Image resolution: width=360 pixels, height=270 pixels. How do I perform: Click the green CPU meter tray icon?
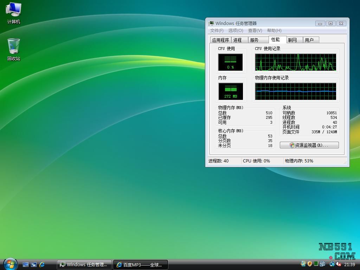pos(316,264)
